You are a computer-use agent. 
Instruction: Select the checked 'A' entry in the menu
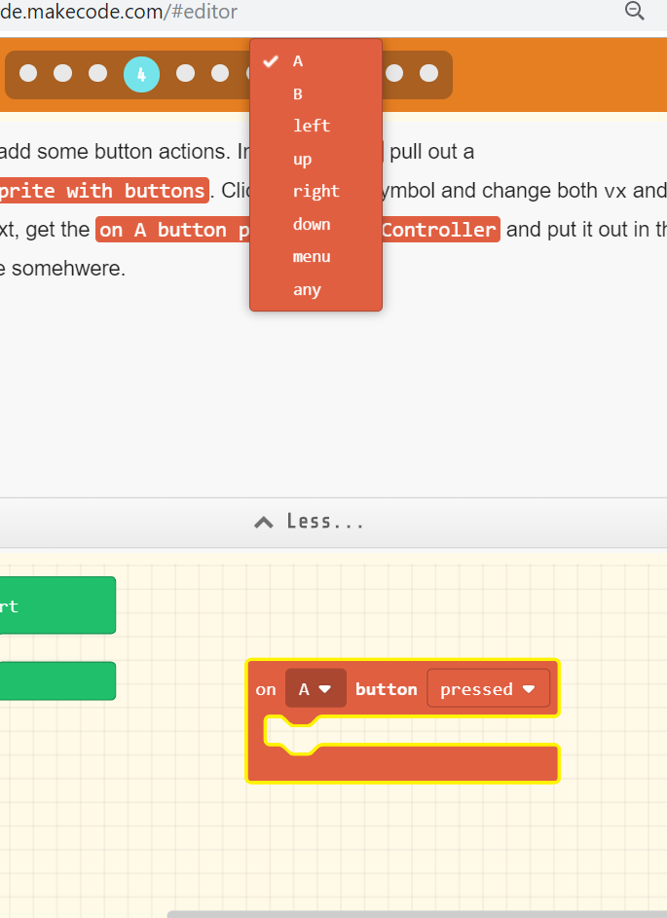(298, 60)
